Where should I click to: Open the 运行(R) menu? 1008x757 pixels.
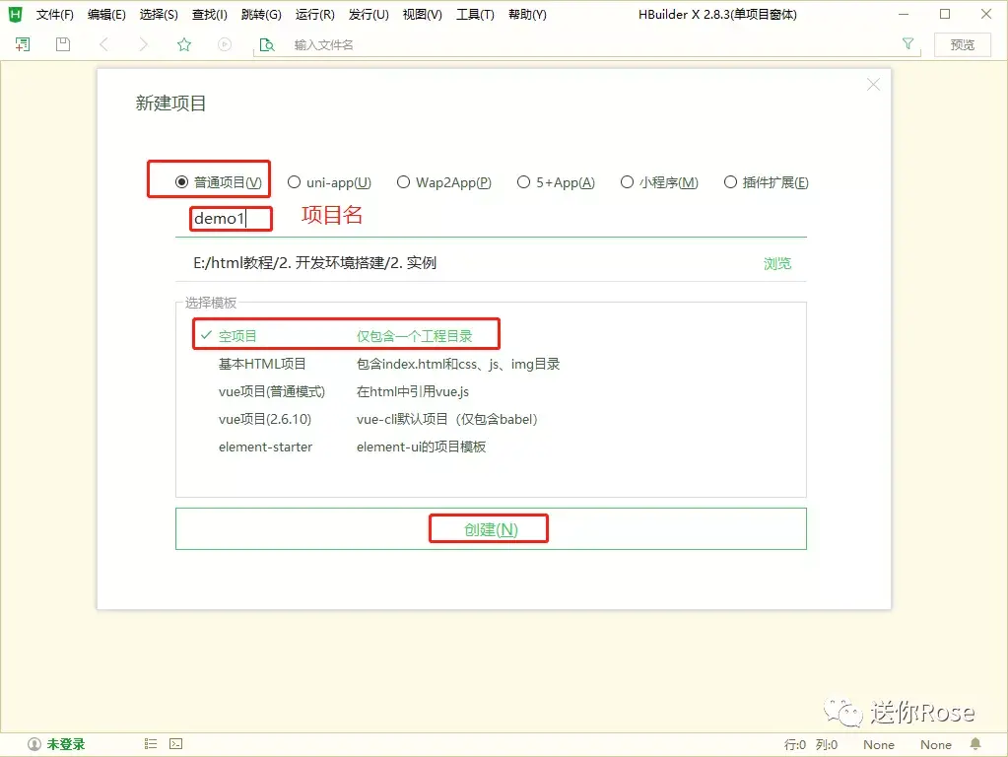point(314,14)
